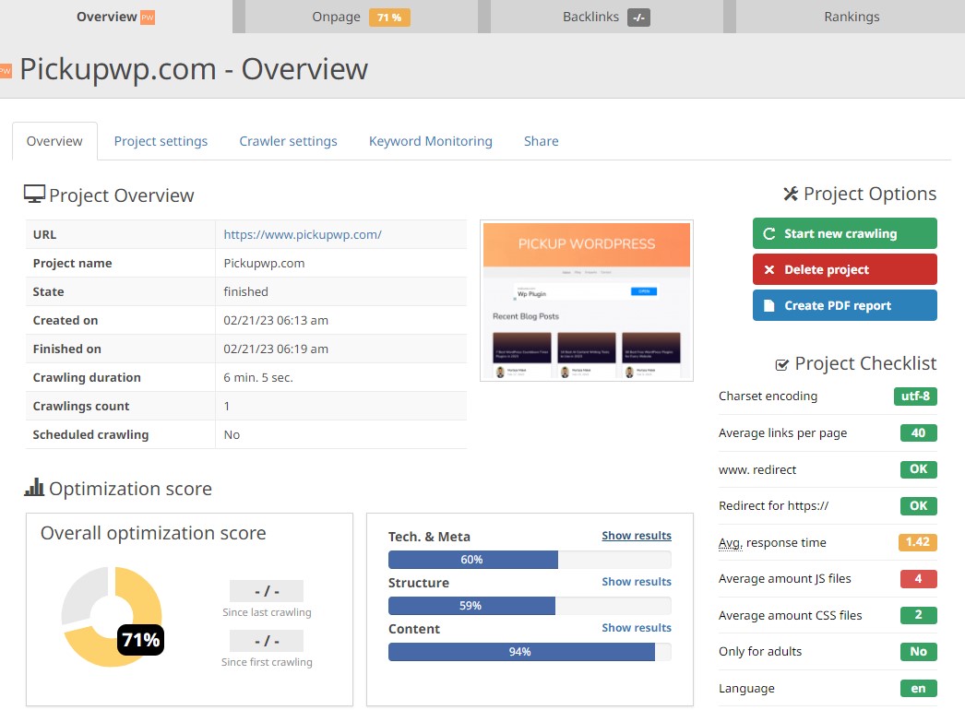This screenshot has width=965, height=710.
Task: Click the document icon in Create PDF report
Action: tap(769, 306)
